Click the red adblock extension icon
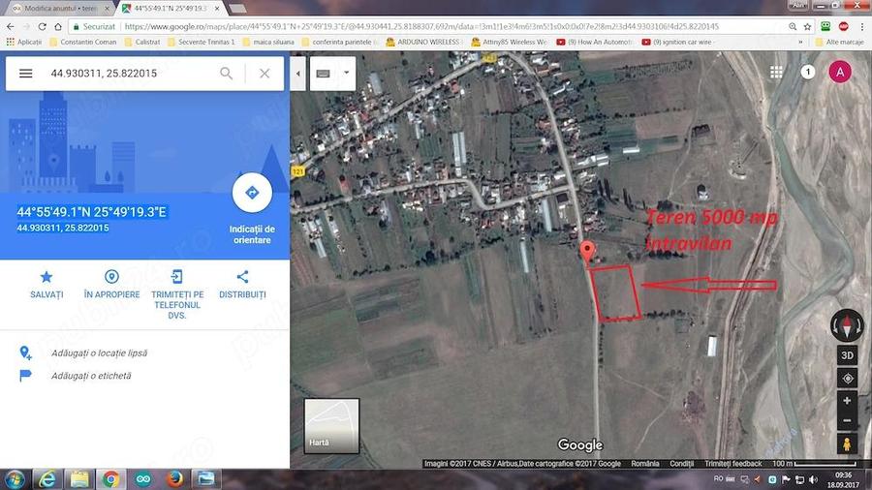 point(844,27)
